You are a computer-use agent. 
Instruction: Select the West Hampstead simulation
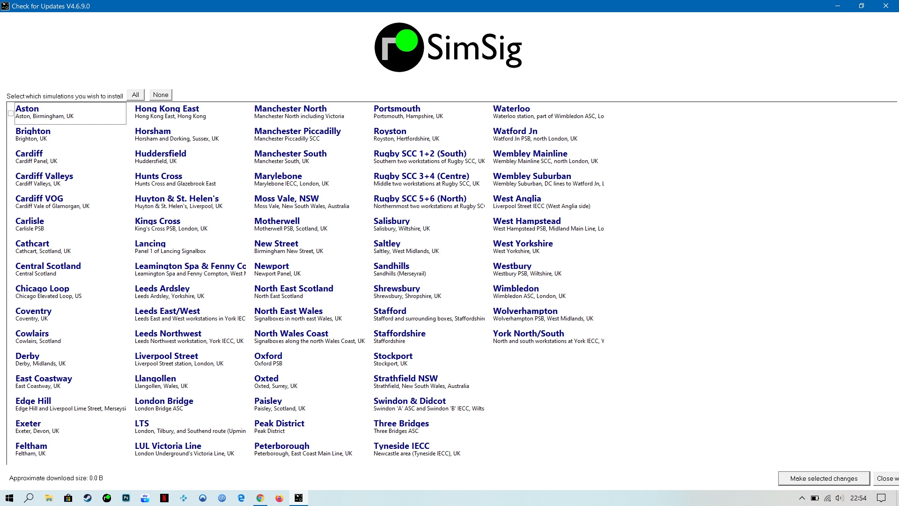click(548, 224)
